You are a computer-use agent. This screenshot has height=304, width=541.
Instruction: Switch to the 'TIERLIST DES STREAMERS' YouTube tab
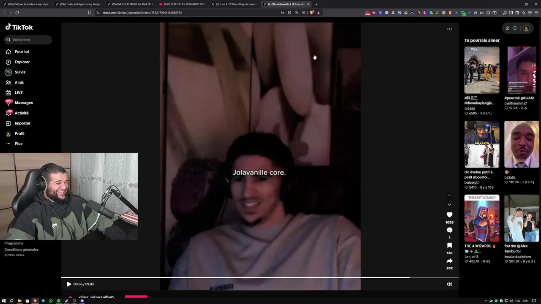click(x=183, y=4)
